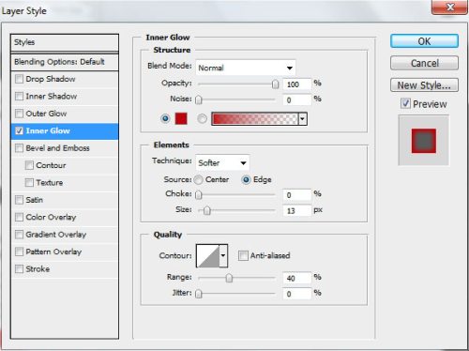The height and width of the screenshot is (351, 469).
Task: Expand the Contour preset dropdown arrow
Action: (x=223, y=255)
